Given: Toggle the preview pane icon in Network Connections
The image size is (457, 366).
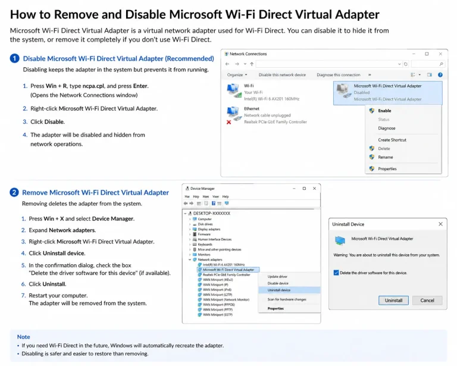Looking at the screenshot, I should coord(429,75).
